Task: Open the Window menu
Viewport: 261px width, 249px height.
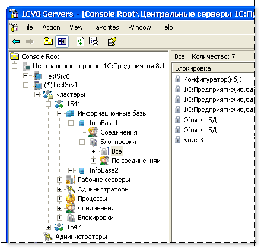Action: point(139,27)
